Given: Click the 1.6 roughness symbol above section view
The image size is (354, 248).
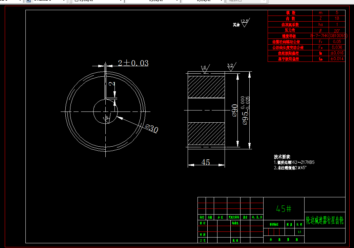Looking at the screenshot, I should [x=205, y=69].
